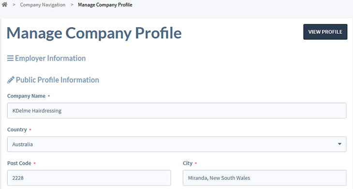
Task: Open Company Navigation breadcrumb link
Action: click(43, 5)
